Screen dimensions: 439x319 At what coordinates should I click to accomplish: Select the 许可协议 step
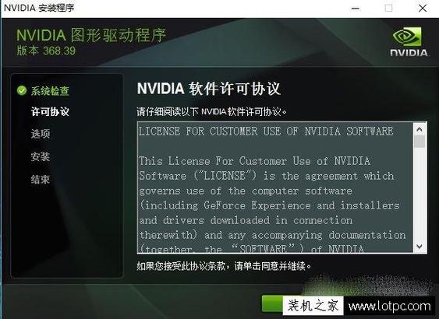(50, 111)
